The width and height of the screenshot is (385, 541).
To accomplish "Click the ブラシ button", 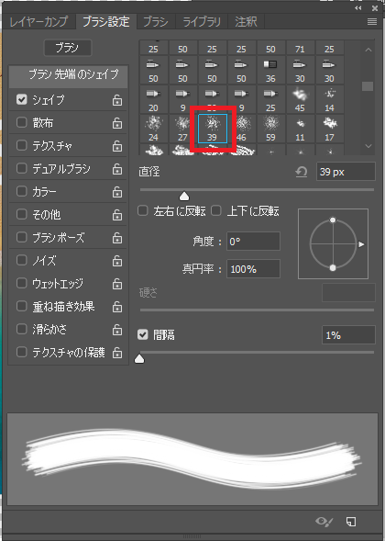I will [68, 48].
